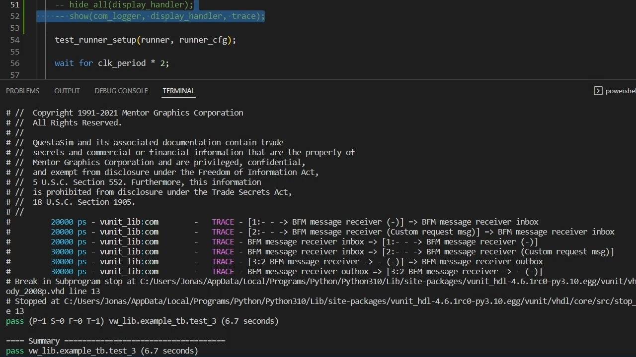The image size is (636, 357).
Task: Click TRACE on the row starting with '[2:- - ->'
Action: click(223, 232)
